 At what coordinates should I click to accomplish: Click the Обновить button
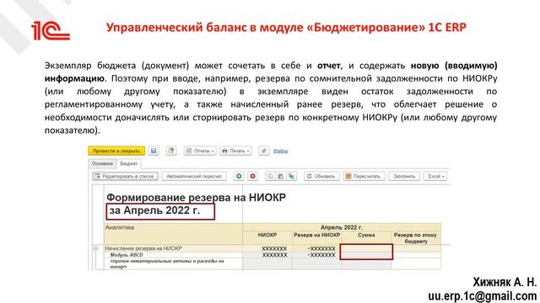click(321, 176)
